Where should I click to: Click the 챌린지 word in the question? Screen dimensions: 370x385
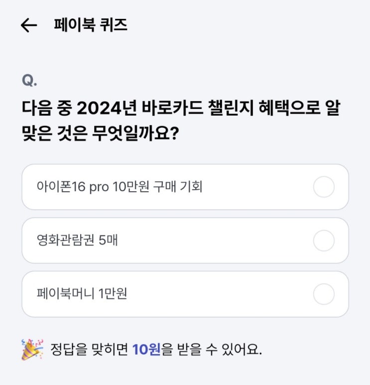(x=231, y=108)
